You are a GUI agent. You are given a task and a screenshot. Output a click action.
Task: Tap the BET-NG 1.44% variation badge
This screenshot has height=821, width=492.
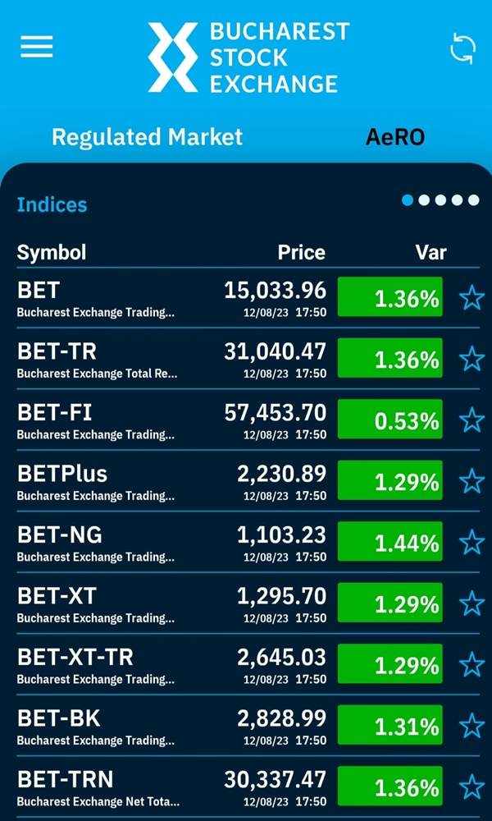(390, 542)
